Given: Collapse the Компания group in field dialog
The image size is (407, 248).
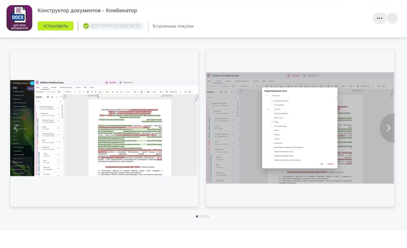Looking at the screenshot, I should pyautogui.click(x=266, y=96).
